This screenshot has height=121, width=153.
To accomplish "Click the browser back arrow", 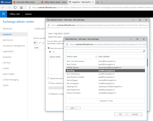I will (x=3, y=8).
